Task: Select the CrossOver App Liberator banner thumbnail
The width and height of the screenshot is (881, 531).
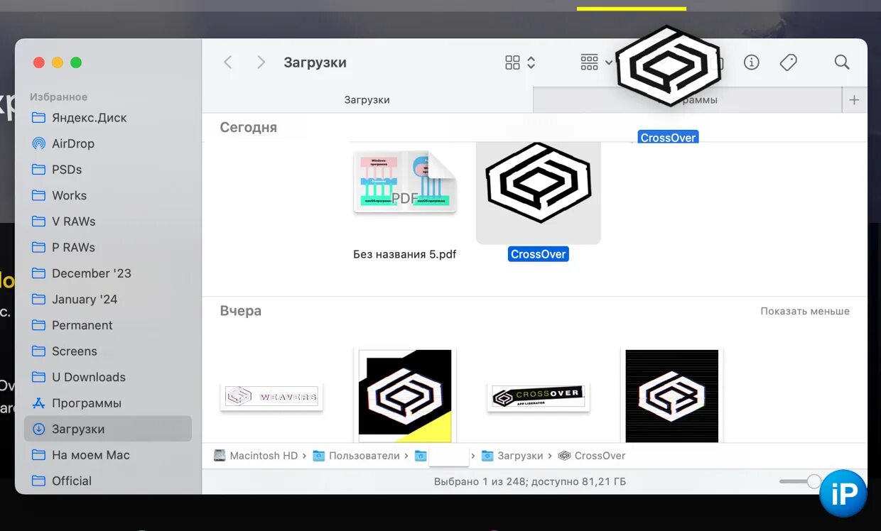Action: (539, 397)
